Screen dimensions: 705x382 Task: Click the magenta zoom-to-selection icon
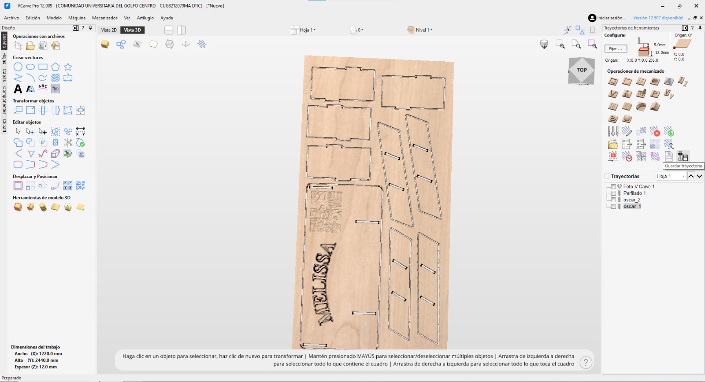tap(592, 44)
